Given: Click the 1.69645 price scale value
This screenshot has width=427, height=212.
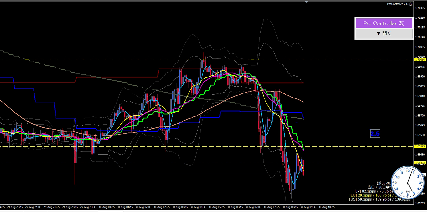Looking at the screenshot, I should 420,125.
